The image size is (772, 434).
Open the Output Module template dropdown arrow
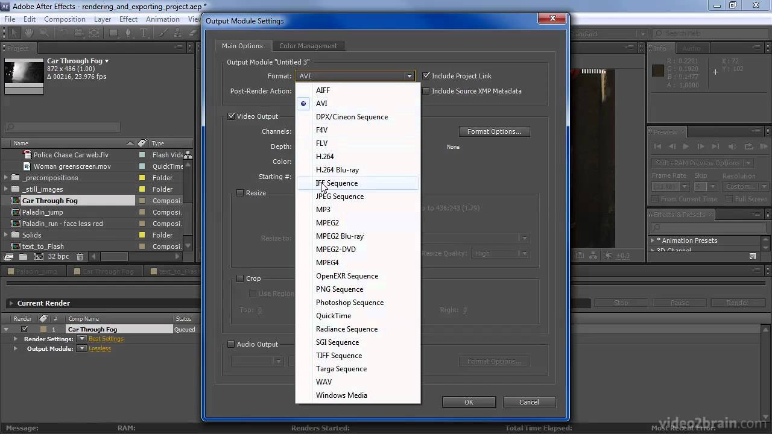[82, 348]
